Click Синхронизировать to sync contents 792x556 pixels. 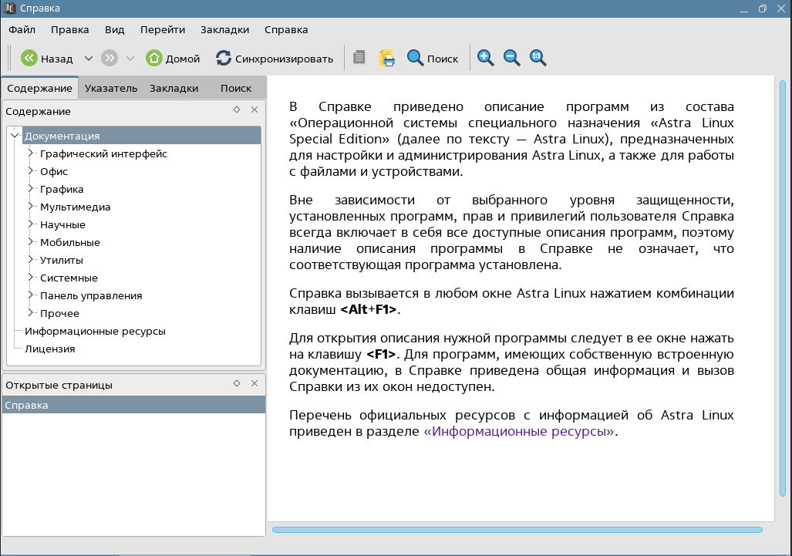275,59
